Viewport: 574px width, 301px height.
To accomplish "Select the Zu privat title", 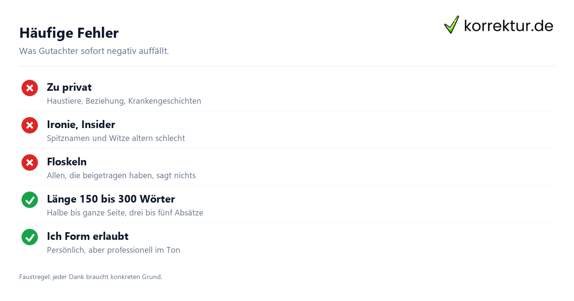I will (x=69, y=87).
